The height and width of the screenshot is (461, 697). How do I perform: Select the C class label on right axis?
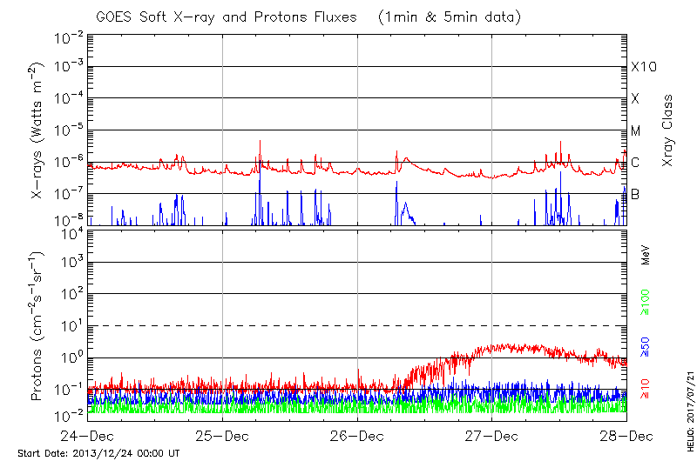pos(635,163)
